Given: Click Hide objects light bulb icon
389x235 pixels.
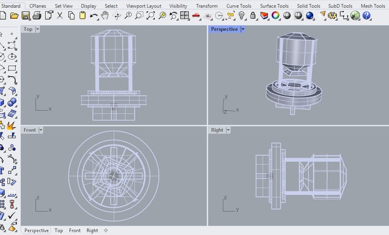Looking at the screenshot, I should click(x=242, y=16).
